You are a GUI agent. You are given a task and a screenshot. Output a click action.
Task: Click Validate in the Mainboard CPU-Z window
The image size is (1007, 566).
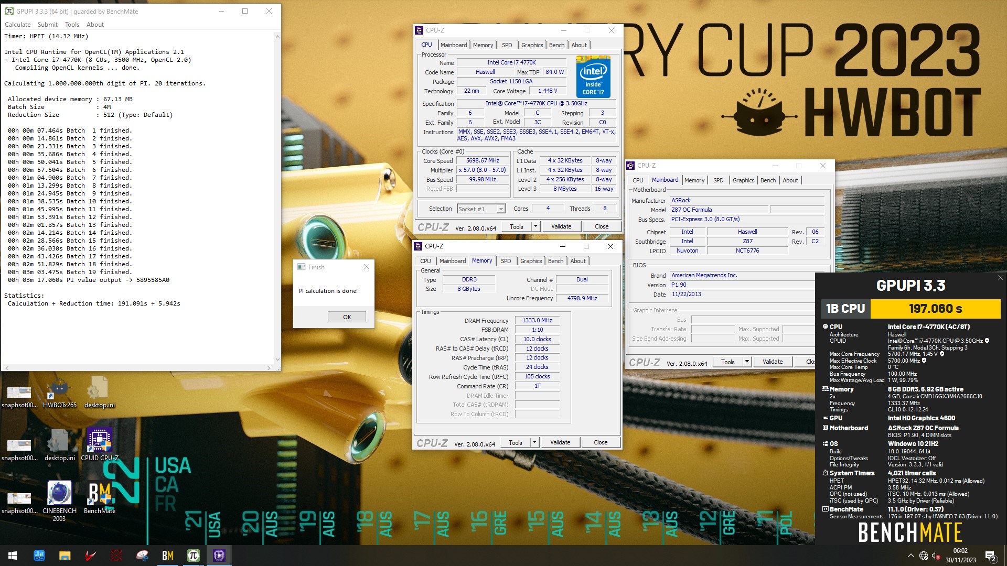773,362
